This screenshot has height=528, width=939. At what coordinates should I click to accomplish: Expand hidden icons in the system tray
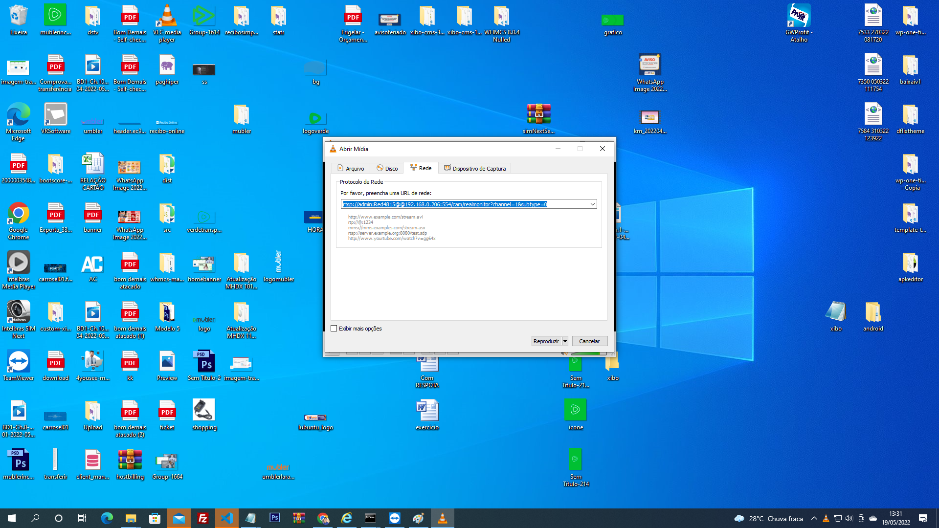[x=814, y=518]
